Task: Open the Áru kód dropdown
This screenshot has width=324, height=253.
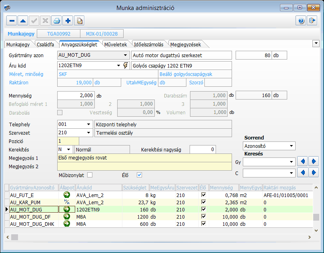Action: tap(118, 66)
